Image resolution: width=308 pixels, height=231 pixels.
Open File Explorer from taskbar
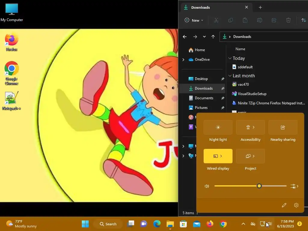(170, 224)
